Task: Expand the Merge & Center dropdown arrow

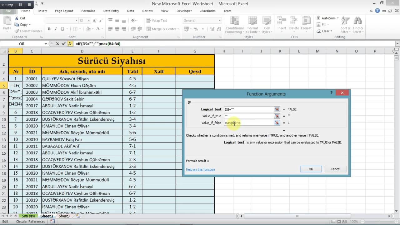Action: pos(178,29)
